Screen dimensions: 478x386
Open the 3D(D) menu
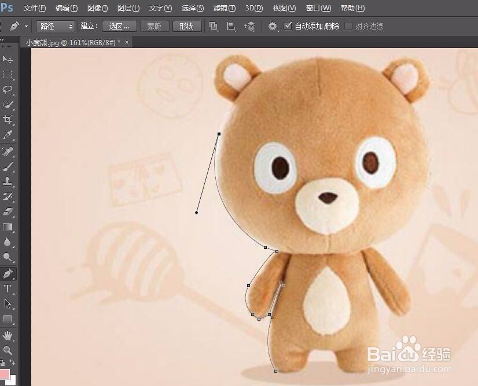pos(254,8)
